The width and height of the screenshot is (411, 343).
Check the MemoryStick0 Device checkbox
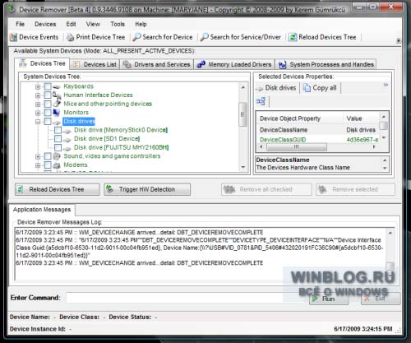coord(58,130)
